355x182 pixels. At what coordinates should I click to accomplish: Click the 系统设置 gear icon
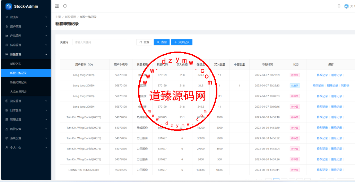(x=7, y=138)
